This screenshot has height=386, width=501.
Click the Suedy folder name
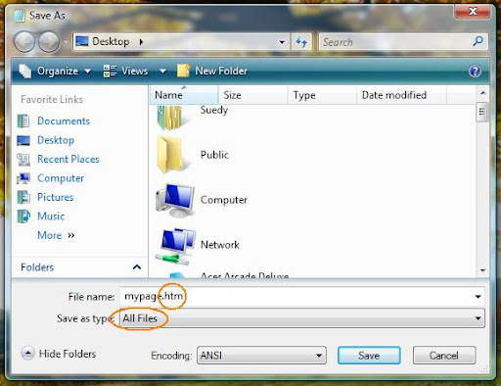pyautogui.click(x=214, y=110)
